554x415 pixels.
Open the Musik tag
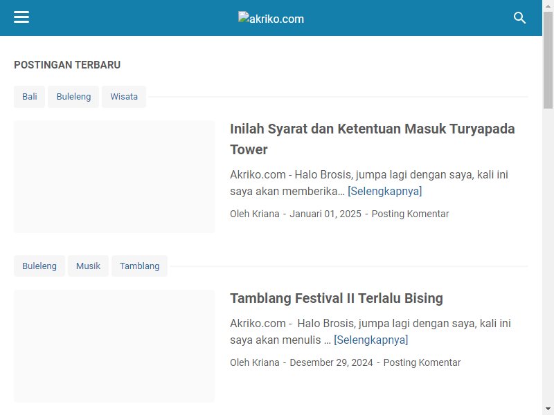(88, 266)
